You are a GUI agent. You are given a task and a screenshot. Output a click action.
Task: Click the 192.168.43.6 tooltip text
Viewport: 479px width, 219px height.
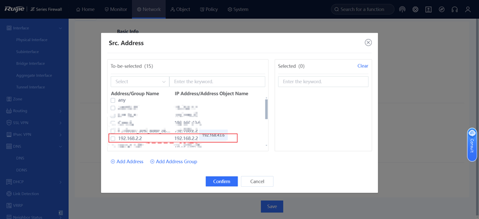214,135
